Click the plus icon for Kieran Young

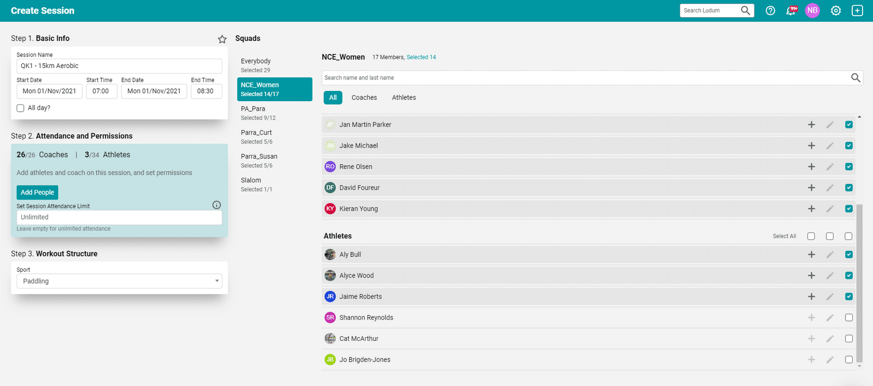coord(811,209)
